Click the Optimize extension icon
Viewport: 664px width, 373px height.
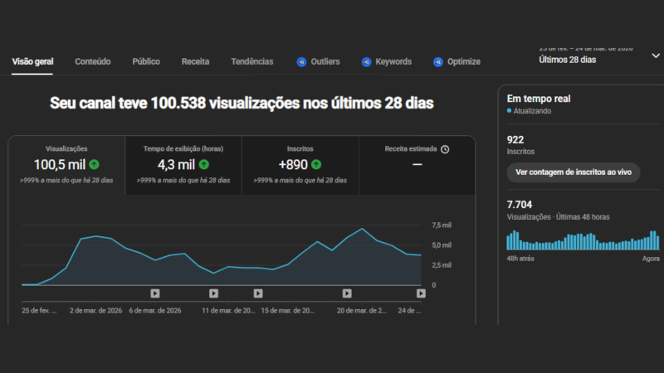tap(438, 62)
